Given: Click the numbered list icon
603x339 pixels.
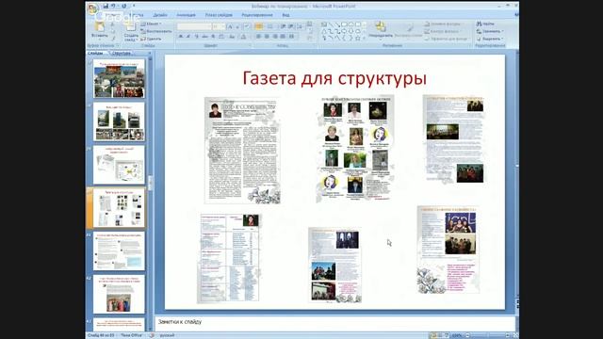Looking at the screenshot, I should coord(270,26).
